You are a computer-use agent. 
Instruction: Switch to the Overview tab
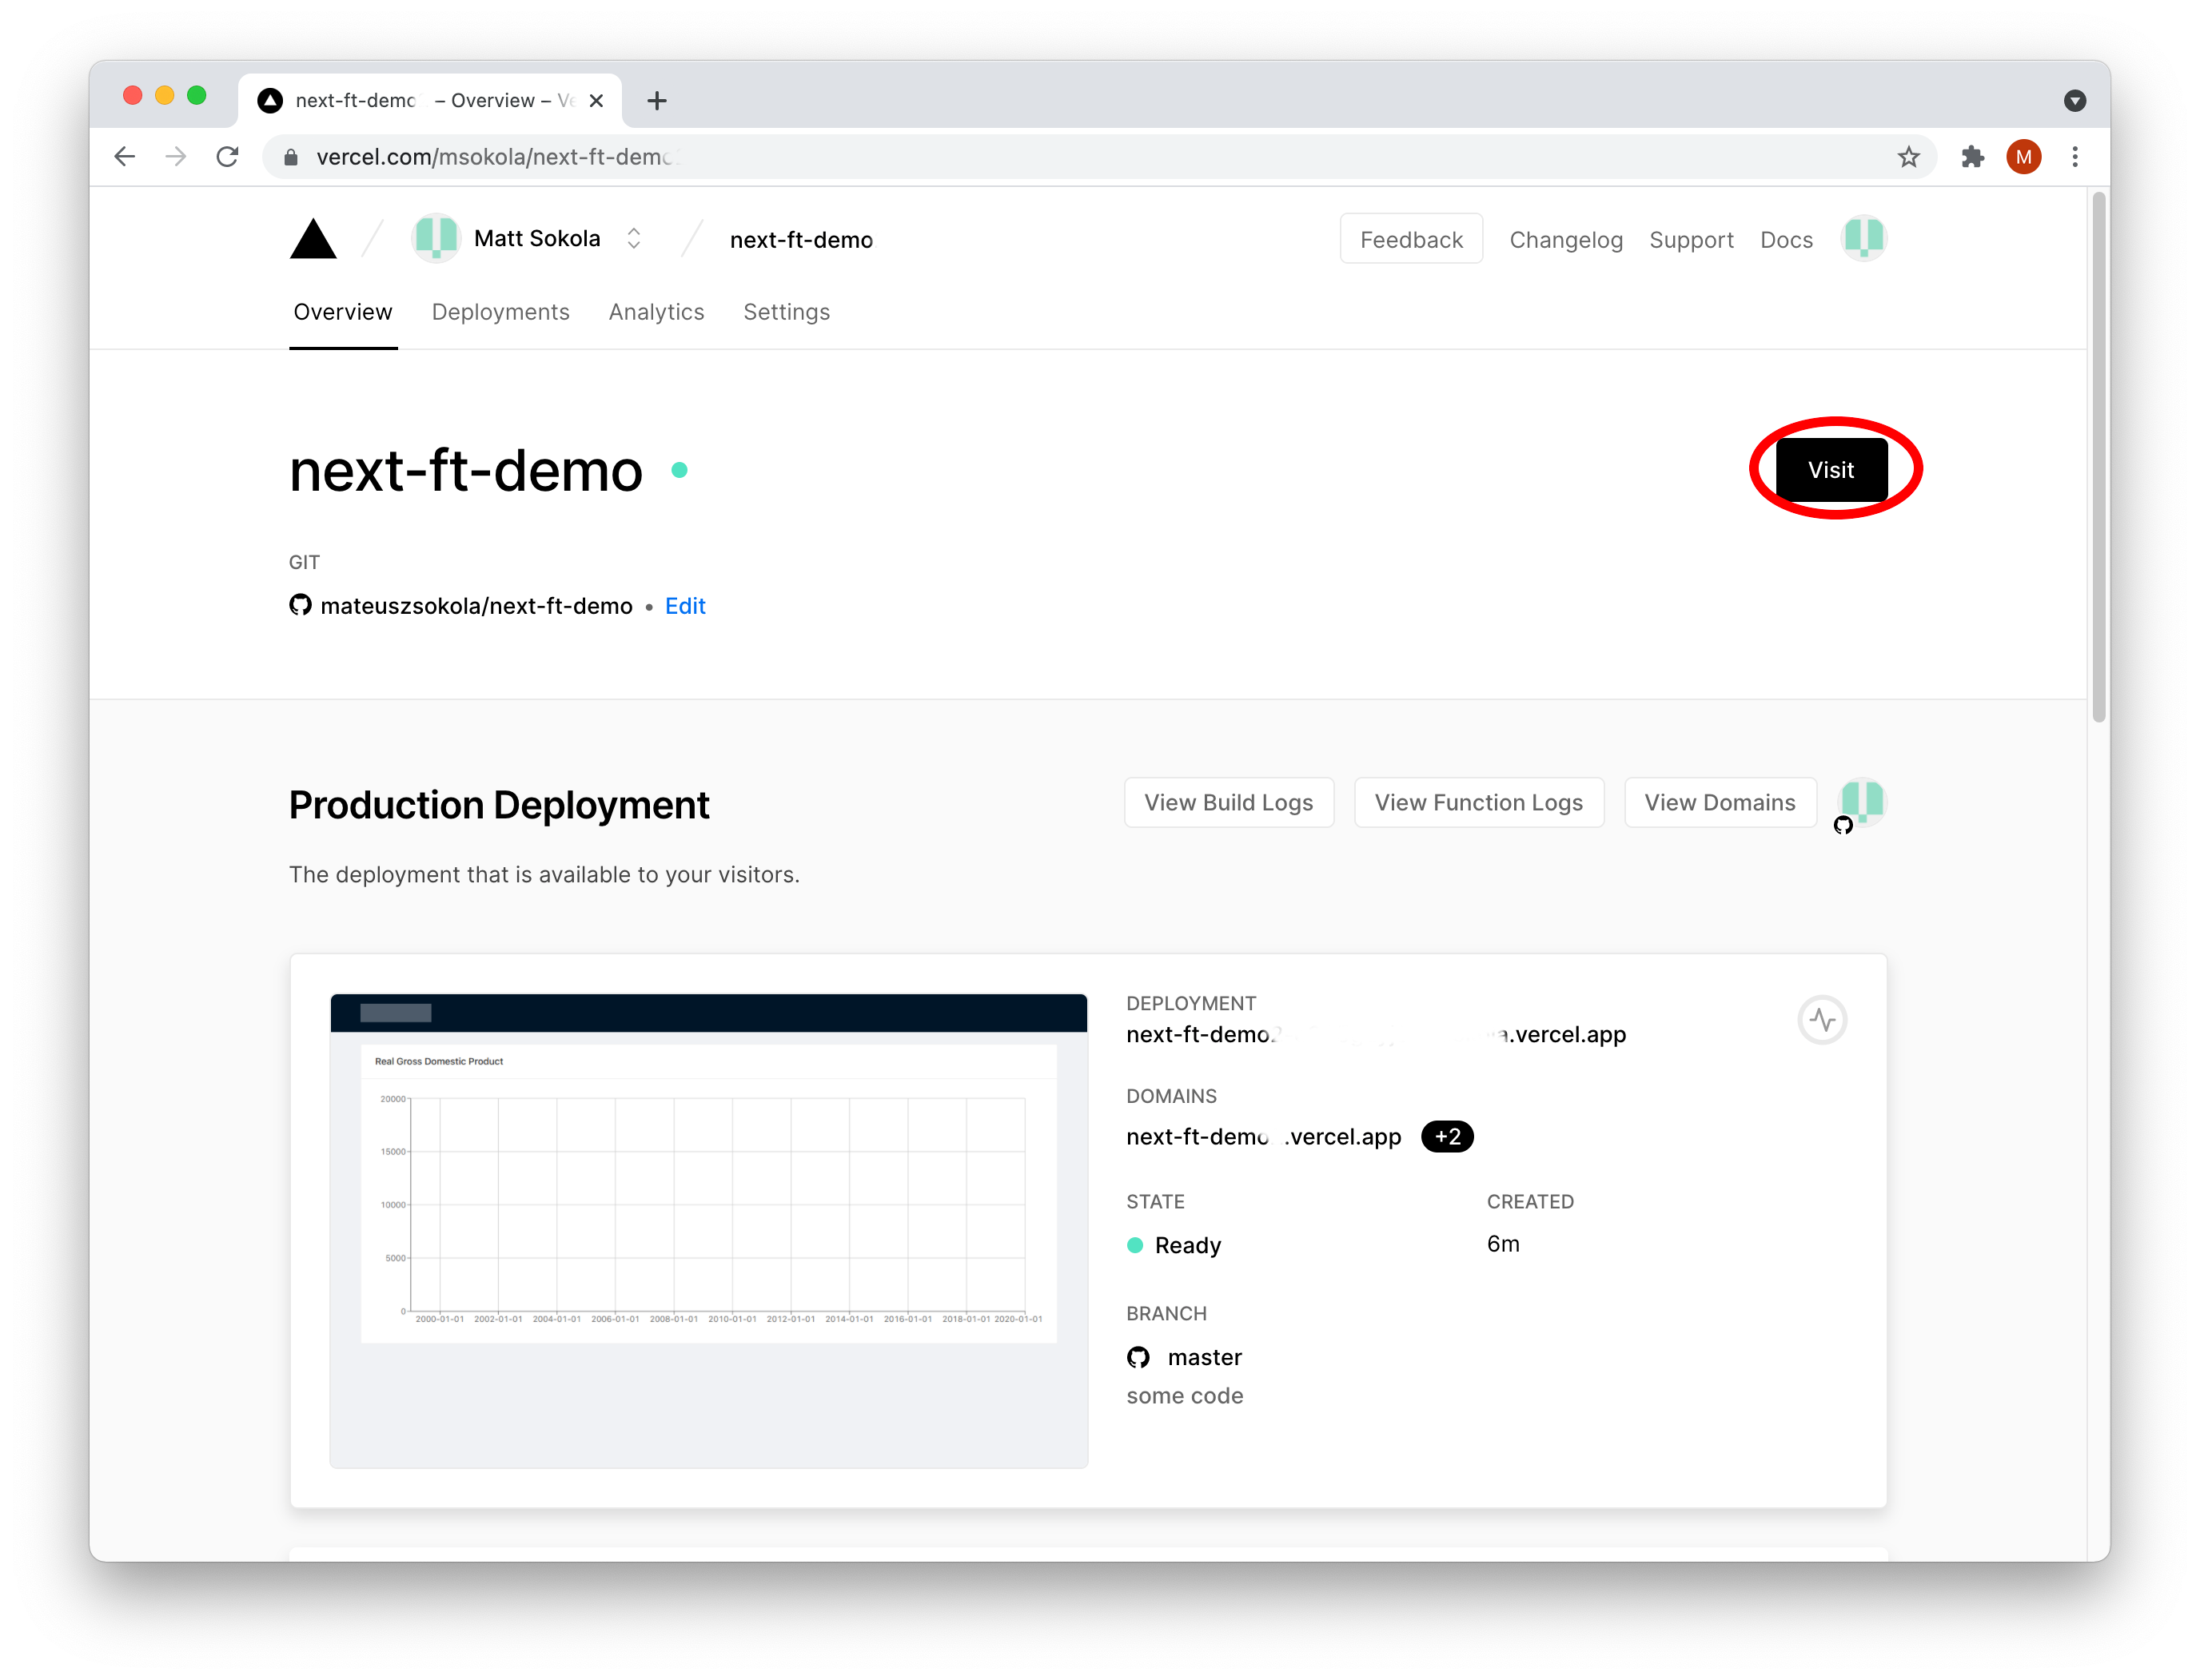(343, 312)
